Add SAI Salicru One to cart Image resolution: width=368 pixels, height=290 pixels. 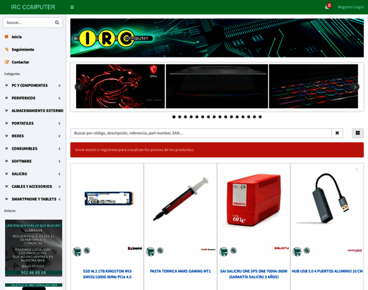click(224, 252)
